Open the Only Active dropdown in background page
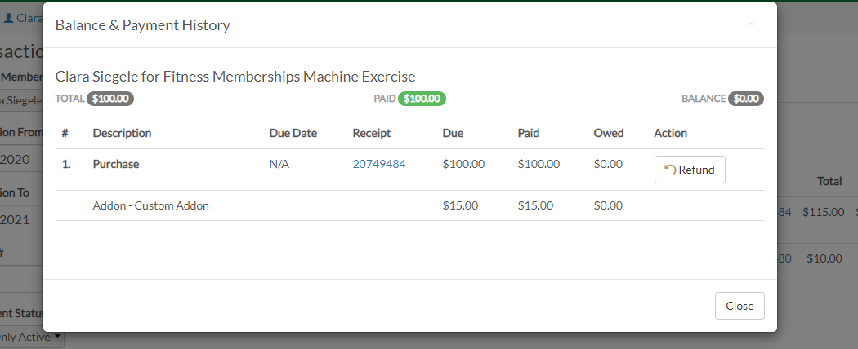Viewport: 858px width, 349px height. tap(30, 337)
